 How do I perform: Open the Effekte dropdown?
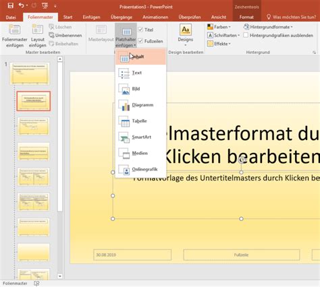coord(219,44)
